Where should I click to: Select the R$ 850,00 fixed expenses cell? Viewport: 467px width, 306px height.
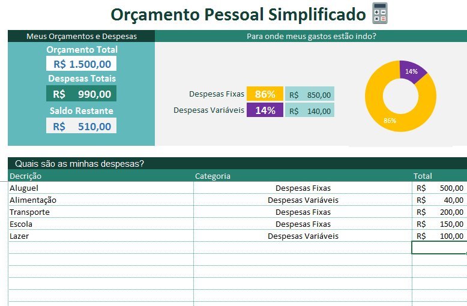point(310,94)
